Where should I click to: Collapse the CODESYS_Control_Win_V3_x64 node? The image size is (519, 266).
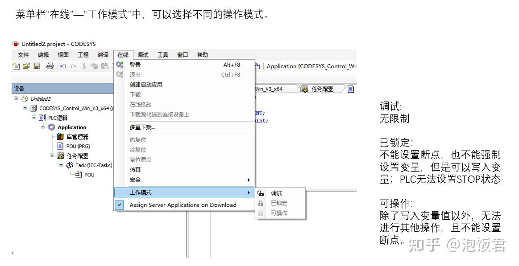click(x=25, y=108)
